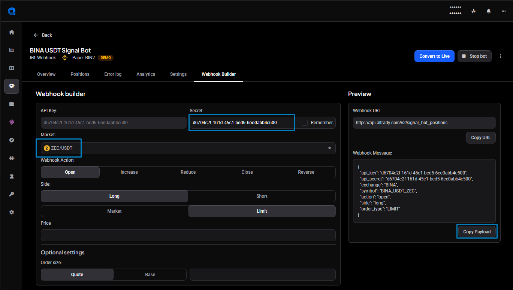
Task: Click the Binance exchange logo icon
Action: click(65, 58)
